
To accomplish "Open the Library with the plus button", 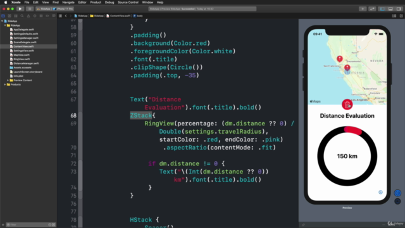I will [x=363, y=9].
